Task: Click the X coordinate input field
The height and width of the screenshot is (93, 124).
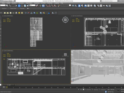Action: (x=88, y=90)
